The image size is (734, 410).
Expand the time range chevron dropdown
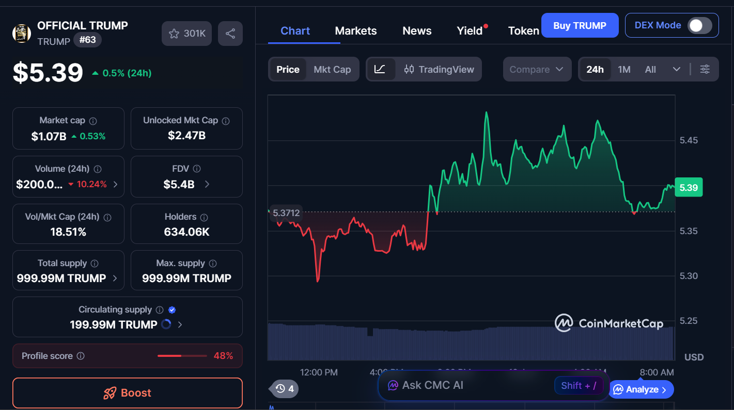(676, 69)
